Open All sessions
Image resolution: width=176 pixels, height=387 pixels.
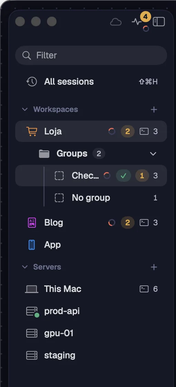point(91,82)
